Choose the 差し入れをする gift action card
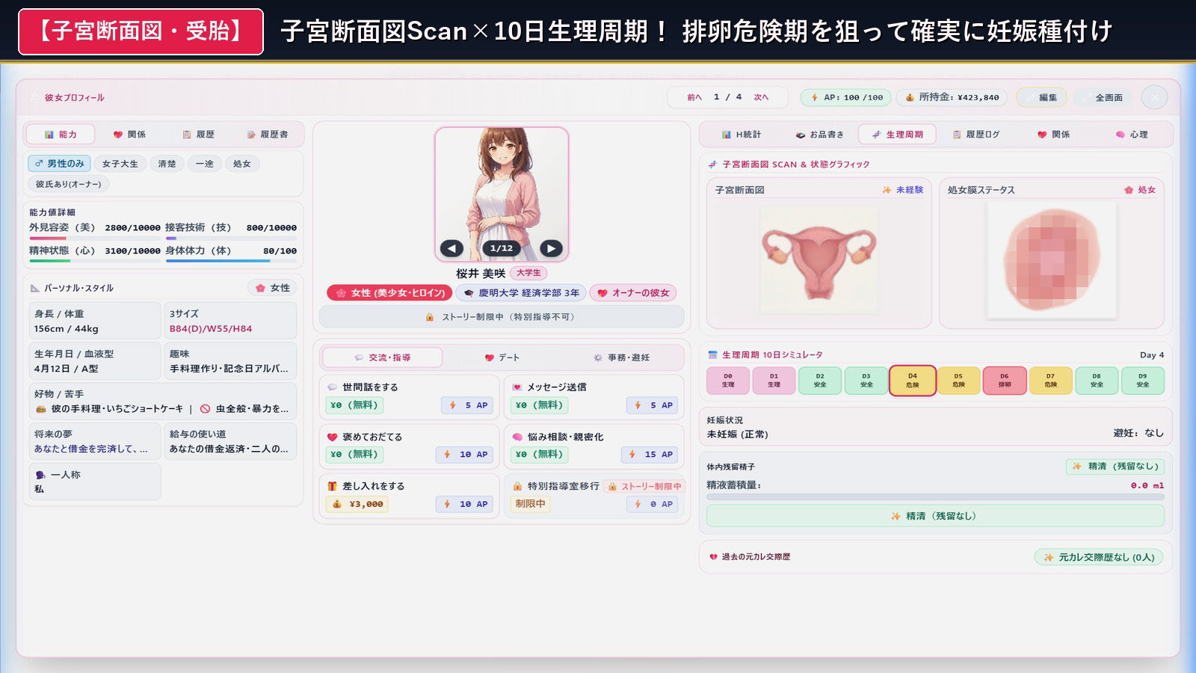This screenshot has width=1196, height=673. coord(409,496)
